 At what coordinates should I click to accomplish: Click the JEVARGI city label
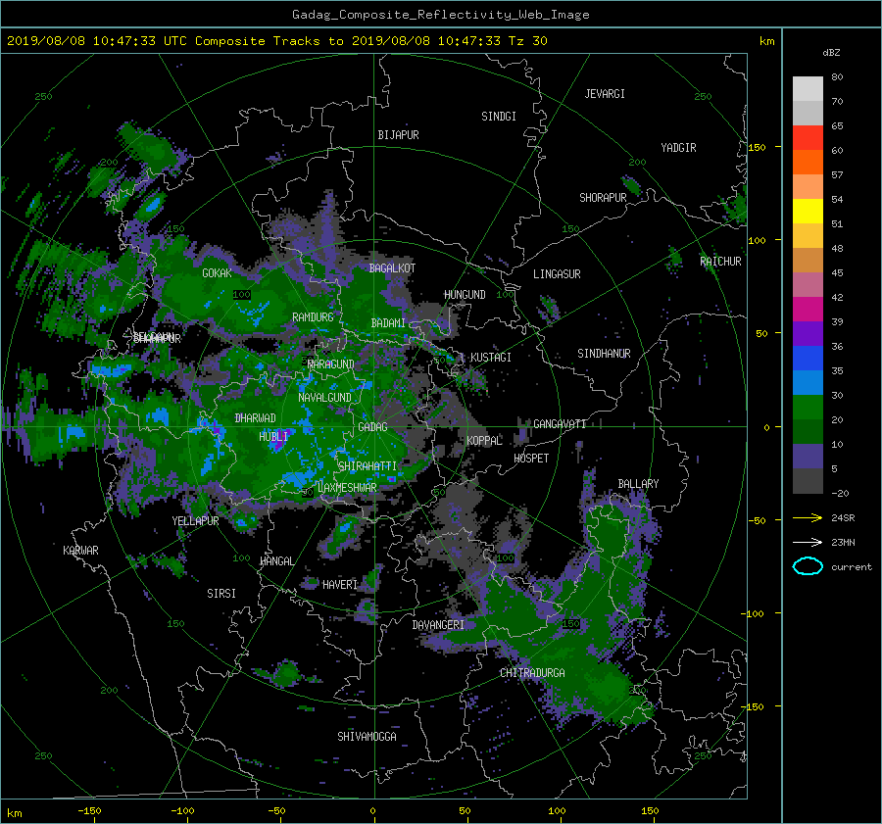(x=605, y=94)
